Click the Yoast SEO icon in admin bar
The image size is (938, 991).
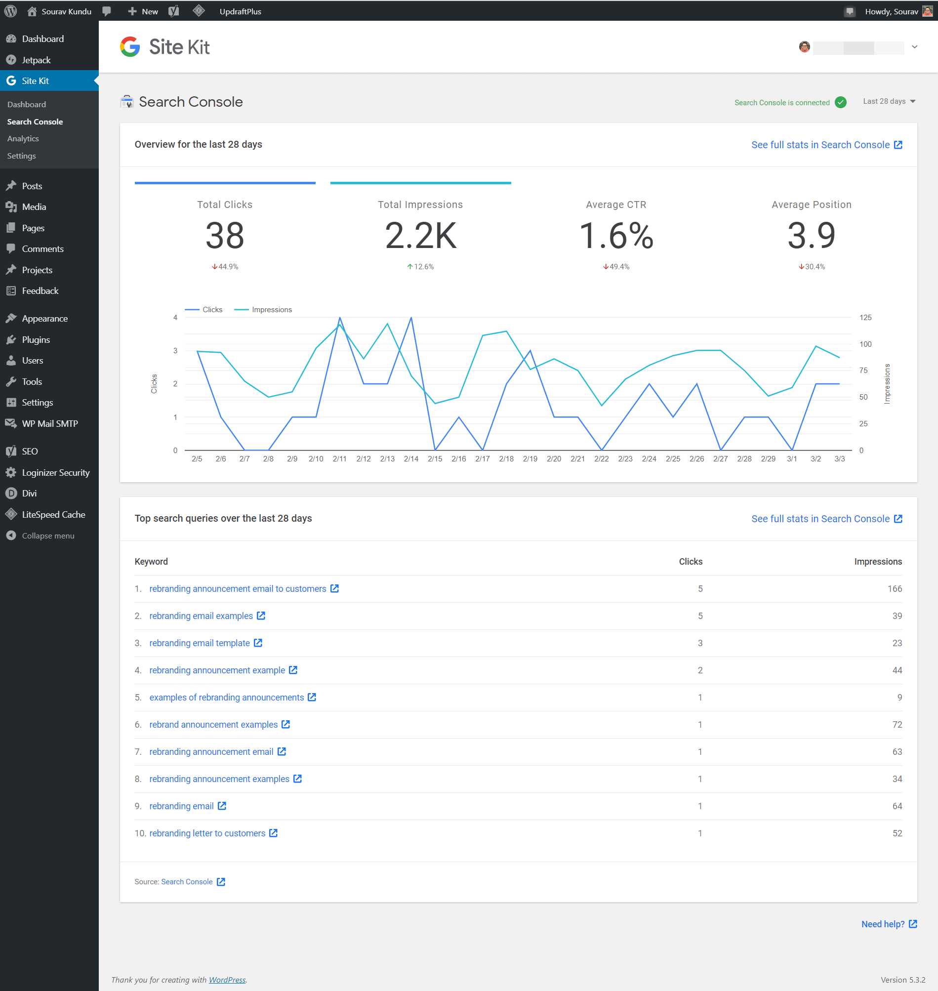(x=173, y=11)
